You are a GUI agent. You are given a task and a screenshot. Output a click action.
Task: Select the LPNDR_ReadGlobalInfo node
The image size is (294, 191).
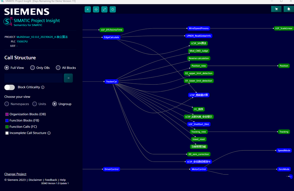point(199,36)
